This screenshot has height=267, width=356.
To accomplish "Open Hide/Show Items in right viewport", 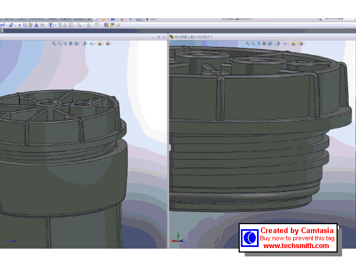I will click(x=285, y=43).
